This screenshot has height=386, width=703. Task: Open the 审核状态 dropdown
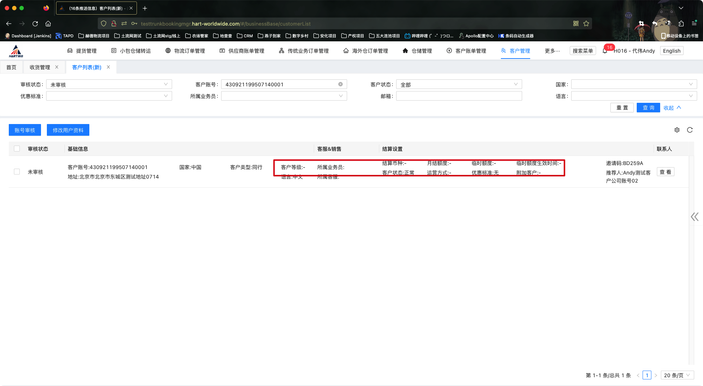109,85
